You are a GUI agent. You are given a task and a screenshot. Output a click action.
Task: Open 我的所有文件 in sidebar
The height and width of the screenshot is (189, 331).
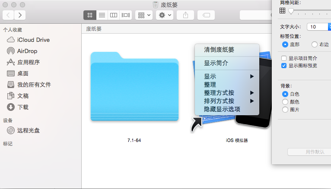tap(29, 85)
